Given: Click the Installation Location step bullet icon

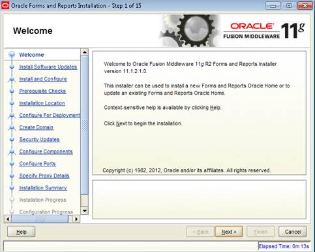Looking at the screenshot, I should pos(12,103).
